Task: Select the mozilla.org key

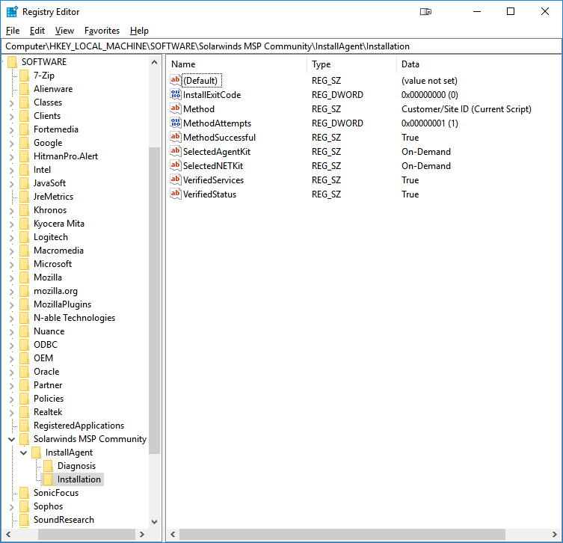Action: coord(55,291)
